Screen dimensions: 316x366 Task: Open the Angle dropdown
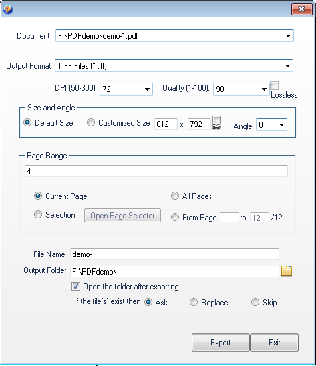[x=281, y=125]
